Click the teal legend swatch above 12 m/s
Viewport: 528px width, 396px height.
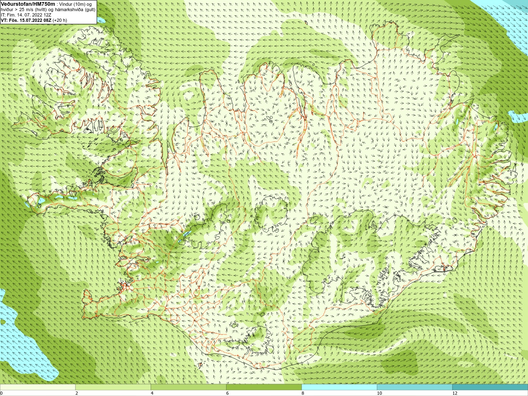[490, 387]
